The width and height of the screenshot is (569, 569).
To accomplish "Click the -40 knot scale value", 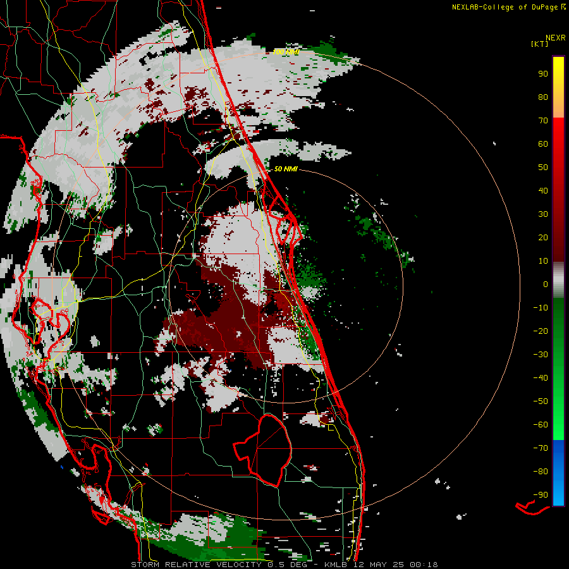I will click(541, 378).
